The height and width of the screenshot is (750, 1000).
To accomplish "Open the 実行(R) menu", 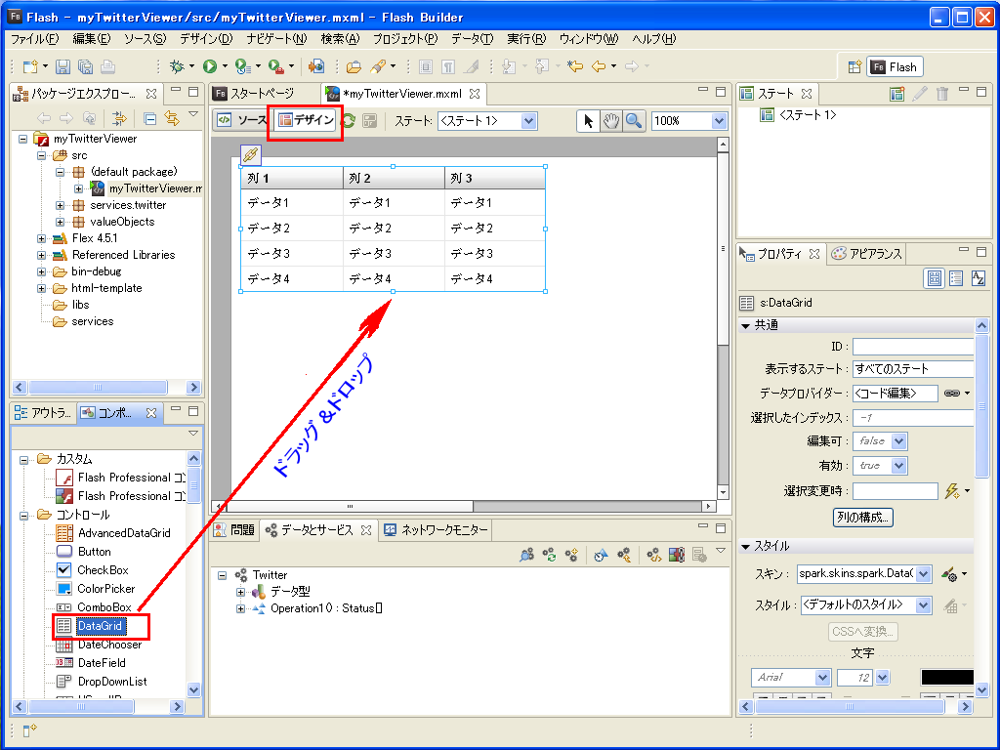I will click(526, 39).
